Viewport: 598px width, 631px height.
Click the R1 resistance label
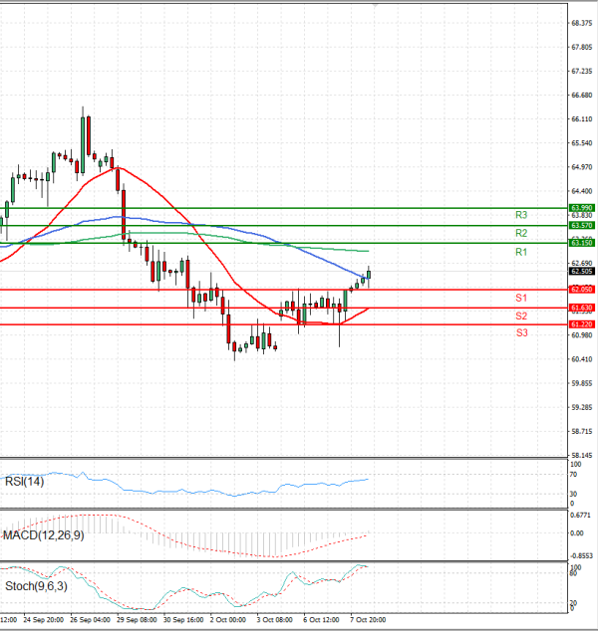(520, 254)
